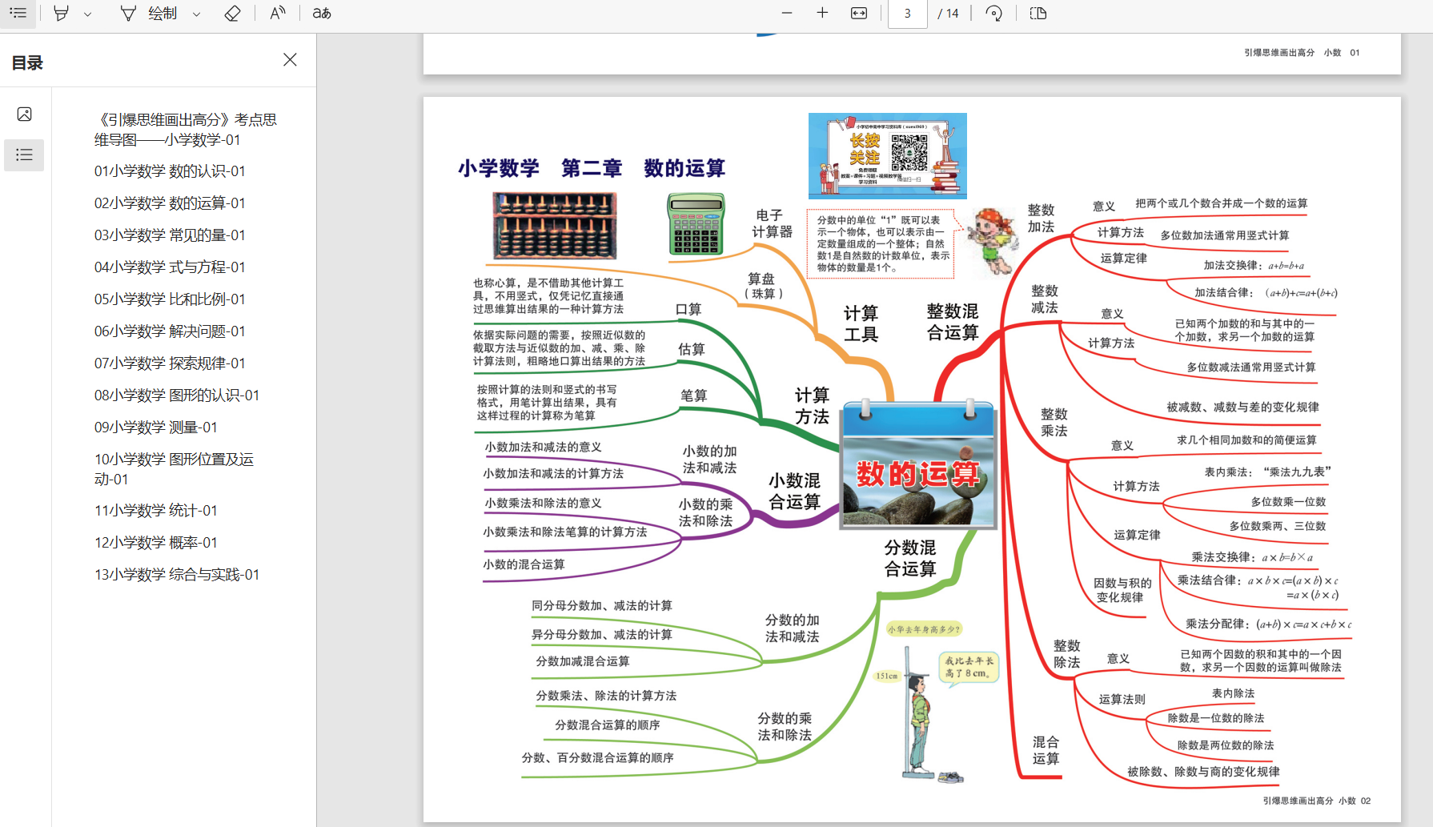Toggle the table of contents sidebar button
The width and height of the screenshot is (1433, 827).
pos(18,14)
